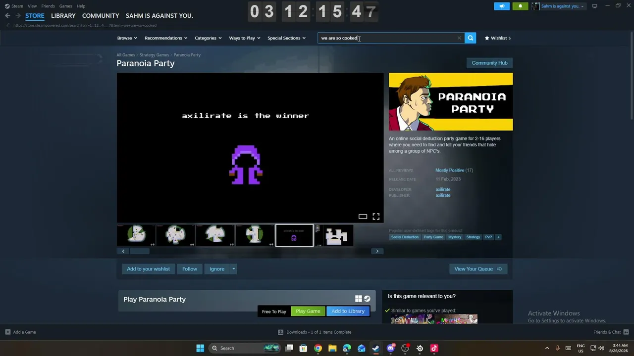Viewport: 634px width, 356px height.
Task: Open the pink music app taskbar icon
Action: [x=434, y=348]
